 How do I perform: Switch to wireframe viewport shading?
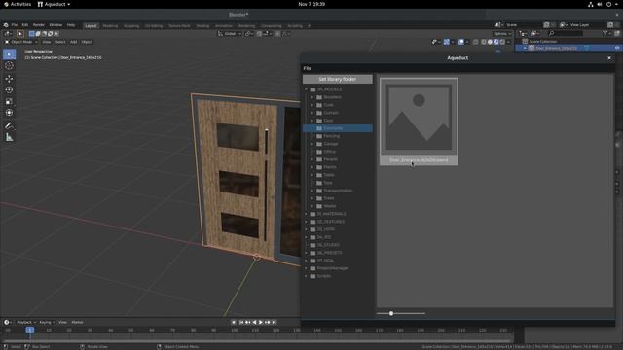484,42
